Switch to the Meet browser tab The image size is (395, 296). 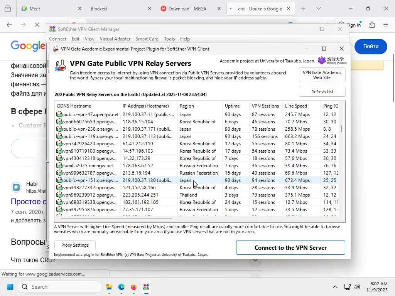pyautogui.click(x=51, y=8)
